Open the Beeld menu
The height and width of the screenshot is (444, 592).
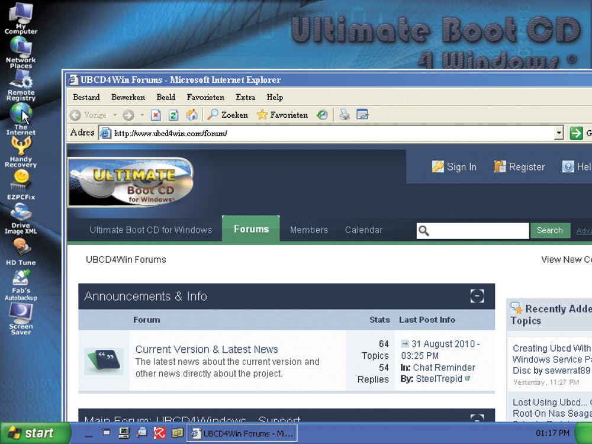(166, 98)
